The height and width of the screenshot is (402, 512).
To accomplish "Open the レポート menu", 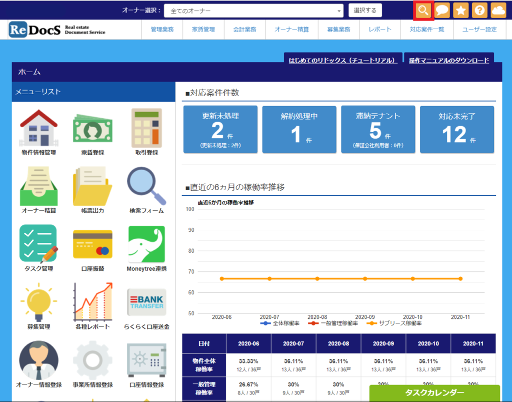I will (380, 30).
